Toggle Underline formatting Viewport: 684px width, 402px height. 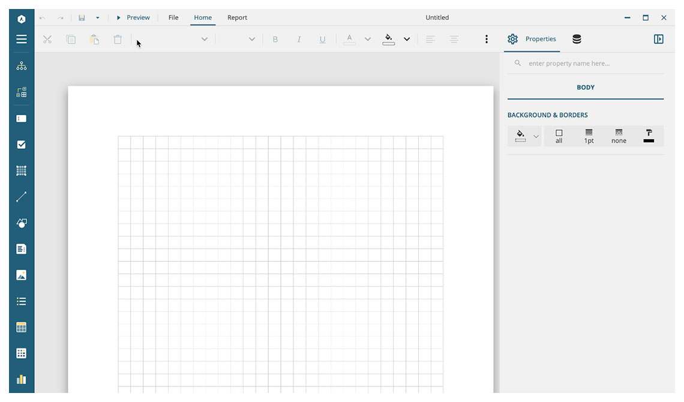pyautogui.click(x=322, y=39)
